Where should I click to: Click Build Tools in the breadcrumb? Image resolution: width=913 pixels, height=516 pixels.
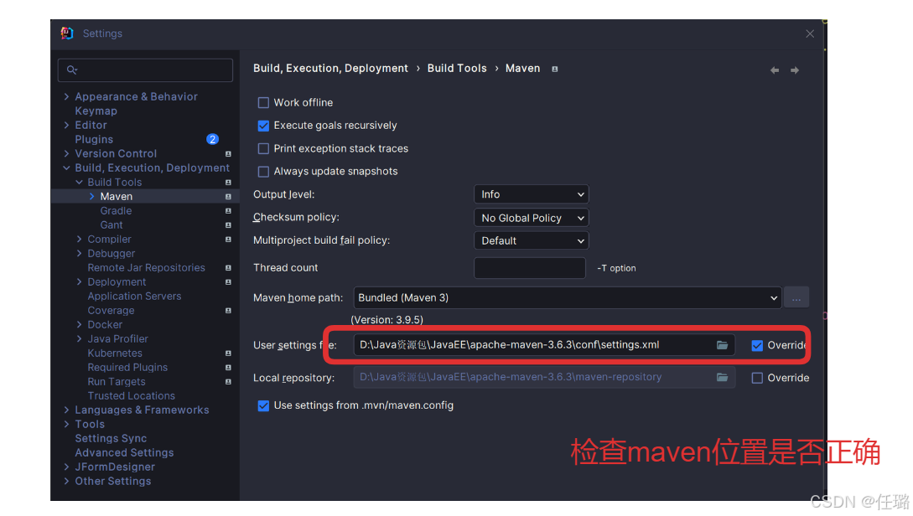tap(457, 69)
